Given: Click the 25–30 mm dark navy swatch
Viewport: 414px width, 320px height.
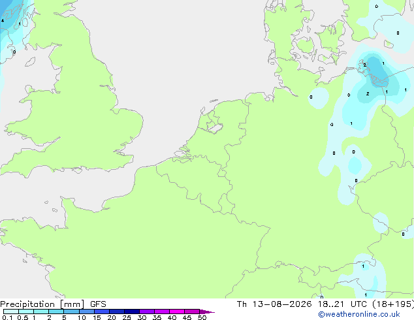Looking at the screenshot, I should pyautogui.click(x=132, y=312).
